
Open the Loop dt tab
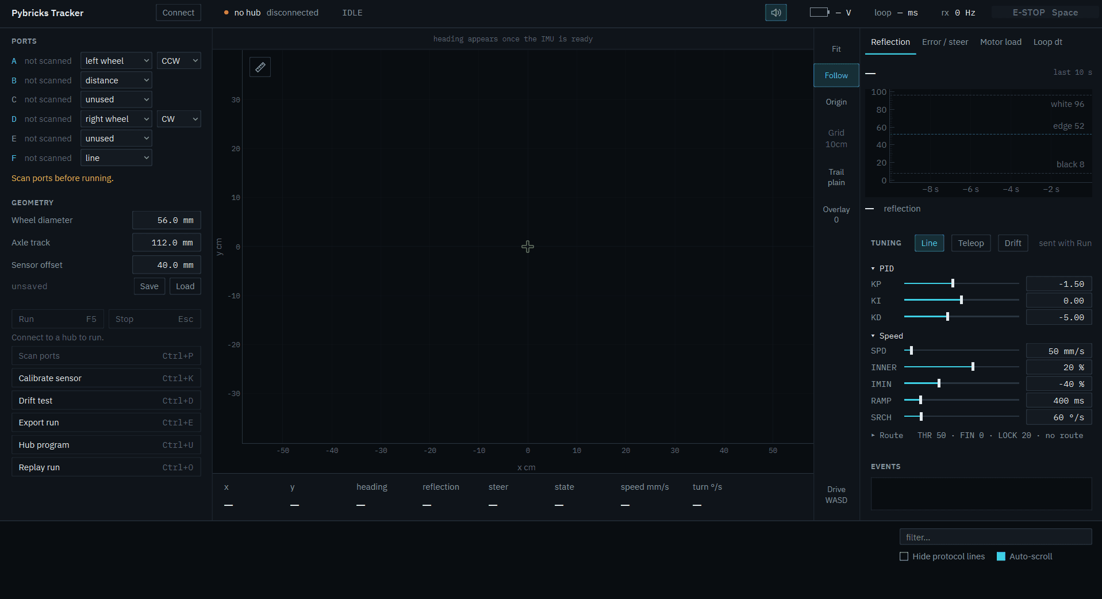coord(1048,42)
